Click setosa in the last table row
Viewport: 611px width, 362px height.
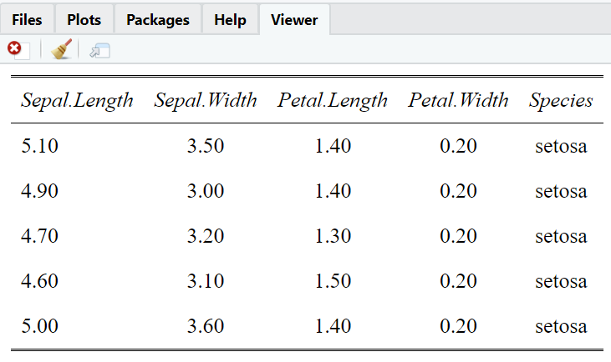(561, 327)
